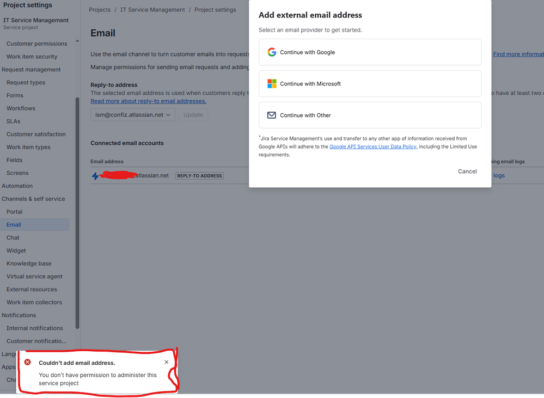Click the envelope icon for Other provider

tap(272, 115)
